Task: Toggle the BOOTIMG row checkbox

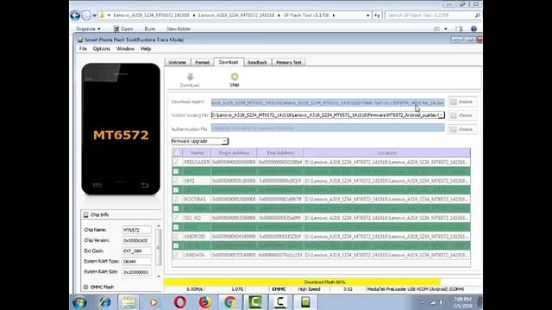Action: [x=176, y=199]
